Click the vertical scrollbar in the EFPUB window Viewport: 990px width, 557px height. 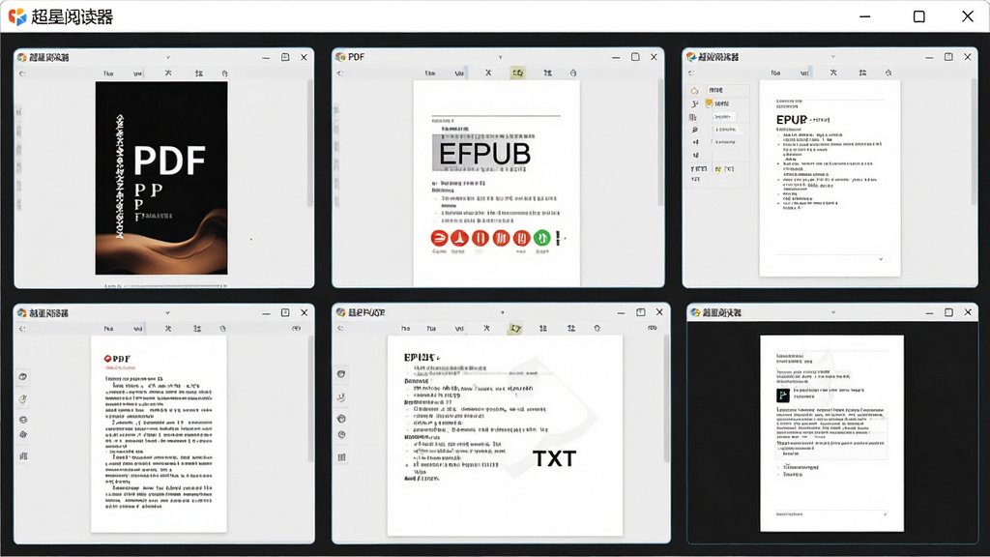tap(660, 142)
